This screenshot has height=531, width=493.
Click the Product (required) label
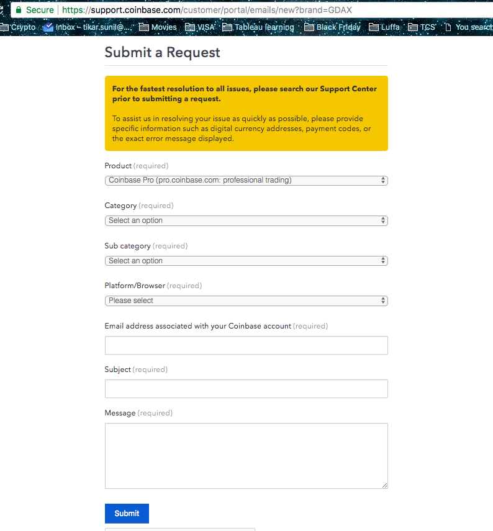[137, 166]
